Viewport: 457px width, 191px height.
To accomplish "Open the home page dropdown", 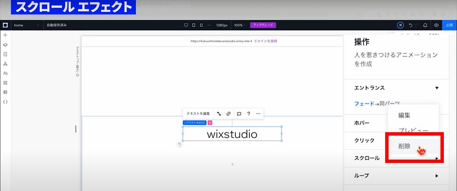I will (27, 25).
